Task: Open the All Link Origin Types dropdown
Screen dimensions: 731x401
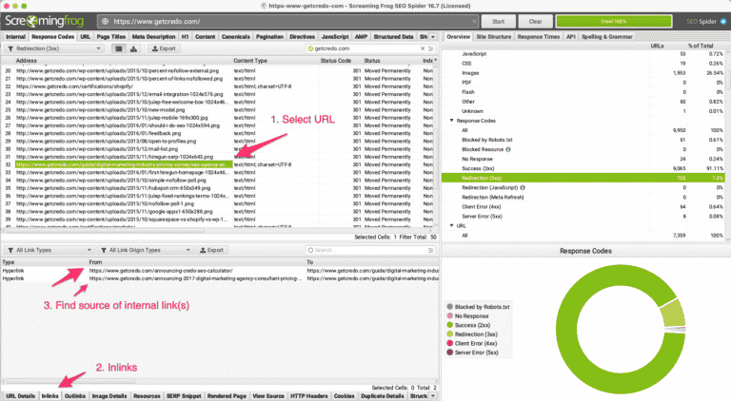Action: [145, 250]
